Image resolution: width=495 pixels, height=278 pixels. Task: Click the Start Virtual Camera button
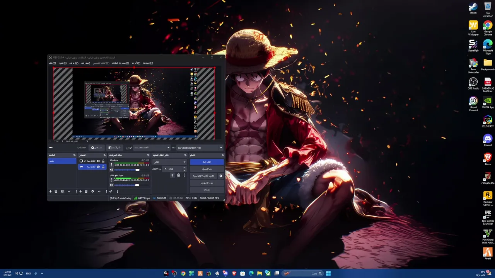(x=203, y=176)
